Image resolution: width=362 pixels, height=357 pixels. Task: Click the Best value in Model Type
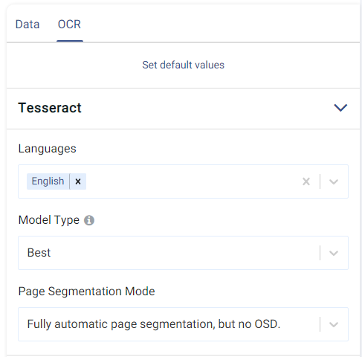pyautogui.click(x=39, y=253)
